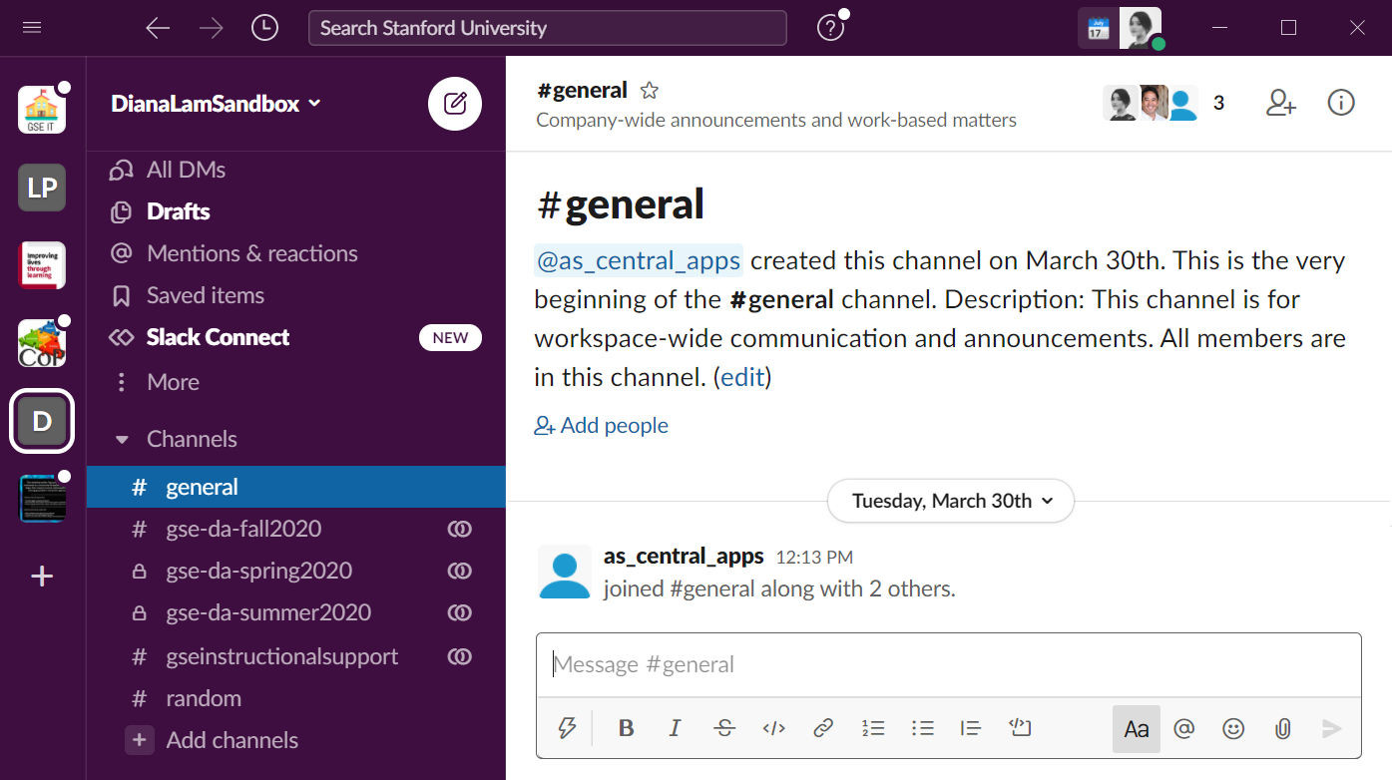Toggle strikethrough formatting
This screenshot has width=1392, height=780.
(724, 728)
